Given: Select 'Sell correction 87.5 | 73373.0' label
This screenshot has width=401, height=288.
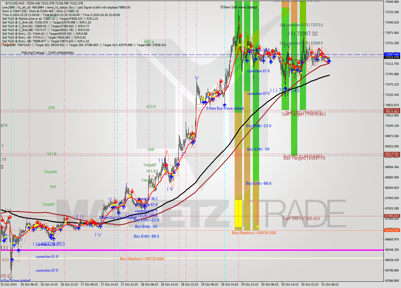Looking at the screenshot, I should [301, 25].
